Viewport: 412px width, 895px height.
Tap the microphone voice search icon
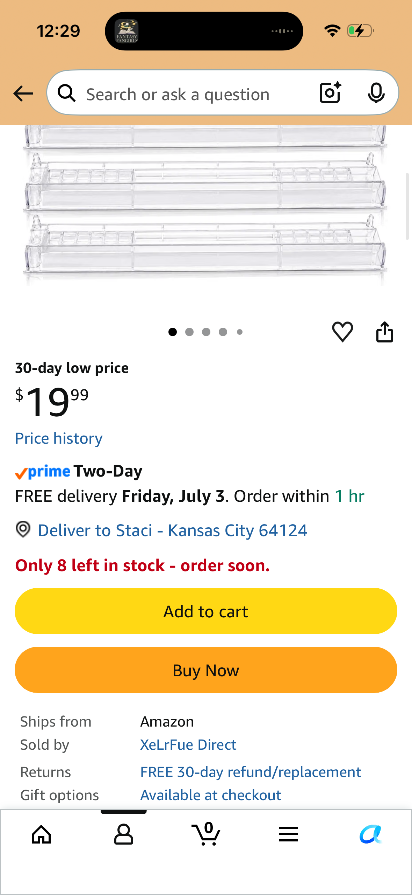coord(376,93)
